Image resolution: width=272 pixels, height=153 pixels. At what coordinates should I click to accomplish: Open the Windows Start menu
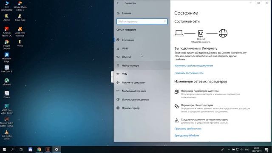pyautogui.click(x=4, y=149)
